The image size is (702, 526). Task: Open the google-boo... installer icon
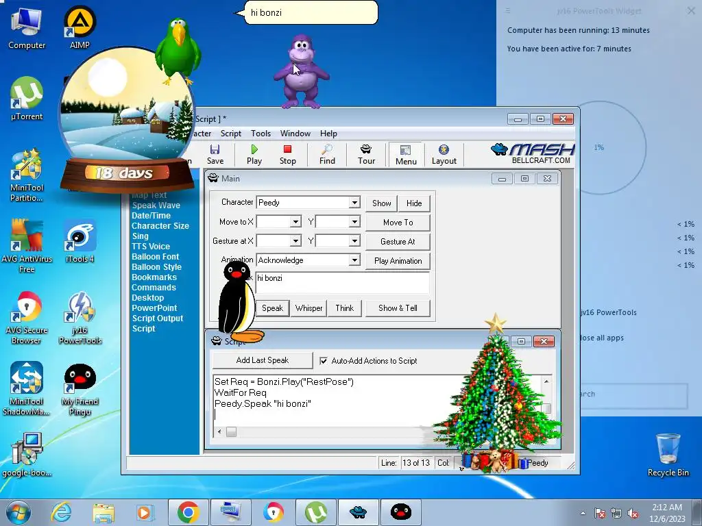point(27,455)
